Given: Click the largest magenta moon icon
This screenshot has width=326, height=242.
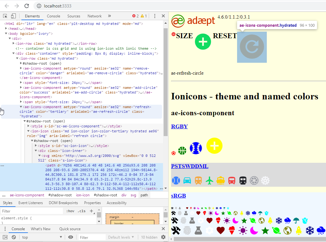Looking at the screenshot, I should 254,231.
